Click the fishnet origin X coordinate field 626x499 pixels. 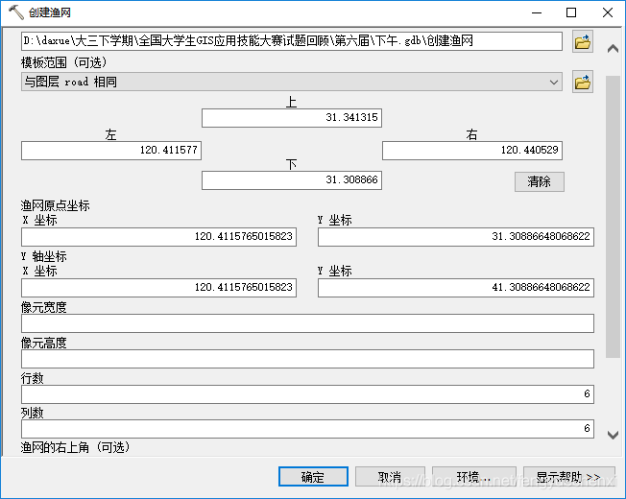click(x=158, y=237)
